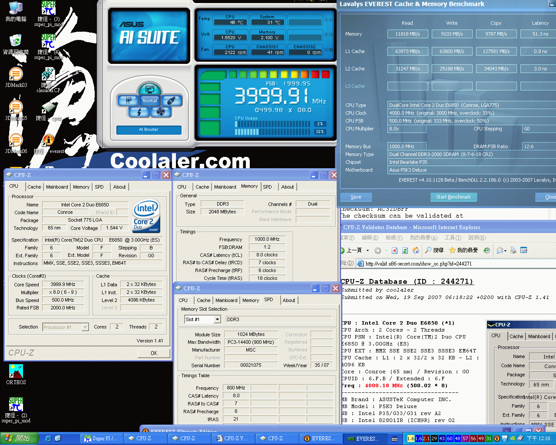Click the Internet Explorer quick launch icon
The width and height of the screenshot is (556, 445).
coord(48,438)
